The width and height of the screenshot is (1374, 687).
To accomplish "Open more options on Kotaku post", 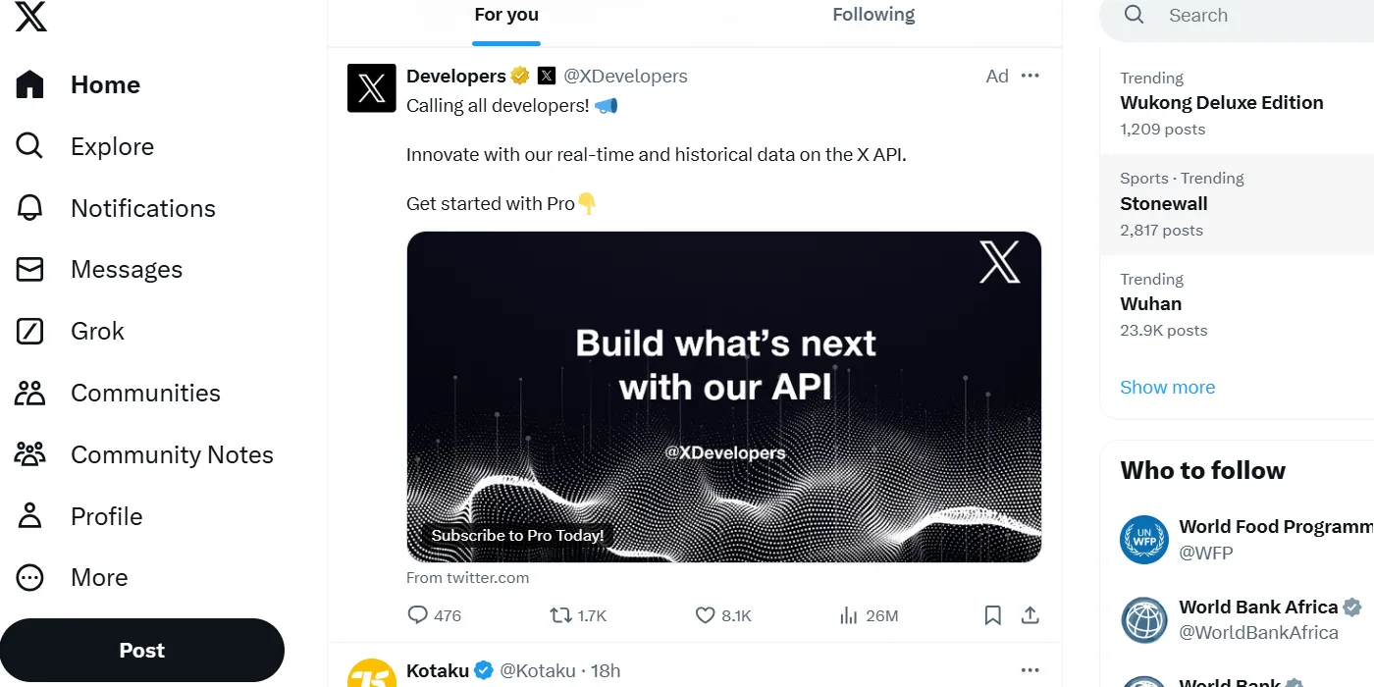I will [x=1030, y=670].
